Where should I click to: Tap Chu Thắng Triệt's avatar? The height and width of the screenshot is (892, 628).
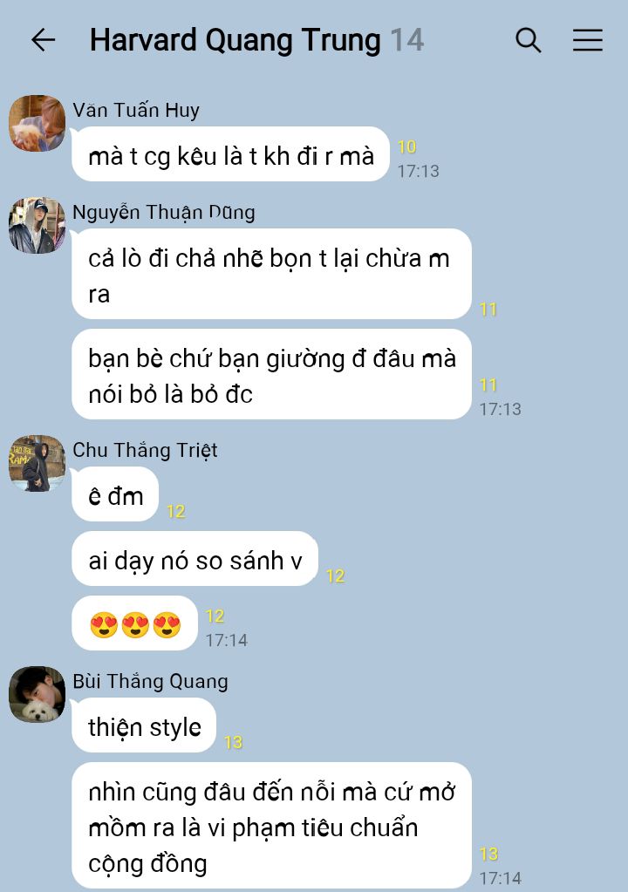[x=37, y=463]
